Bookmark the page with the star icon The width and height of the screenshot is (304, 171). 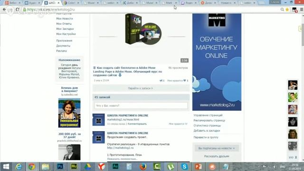(x=287, y=9)
